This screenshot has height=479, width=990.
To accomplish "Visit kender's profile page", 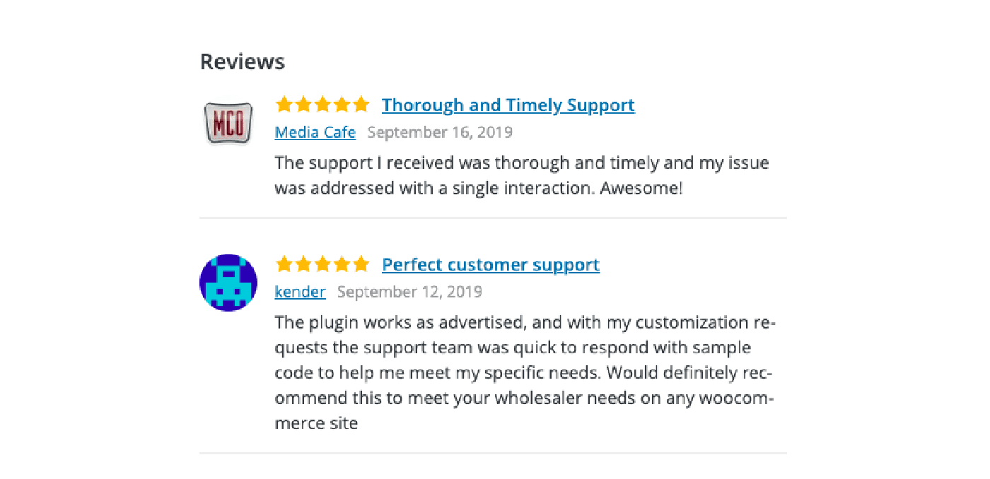I will pos(300,292).
